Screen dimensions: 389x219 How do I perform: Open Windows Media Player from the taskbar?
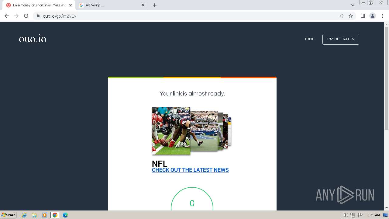[45, 215]
